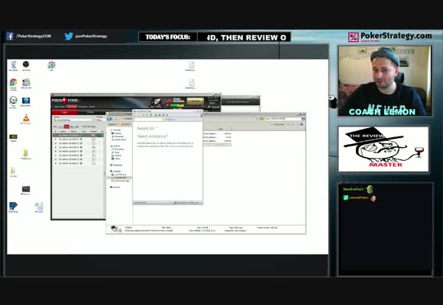The height and width of the screenshot is (305, 443).
Task: Click the Facebook icon in the stream banner
Action: point(10,36)
